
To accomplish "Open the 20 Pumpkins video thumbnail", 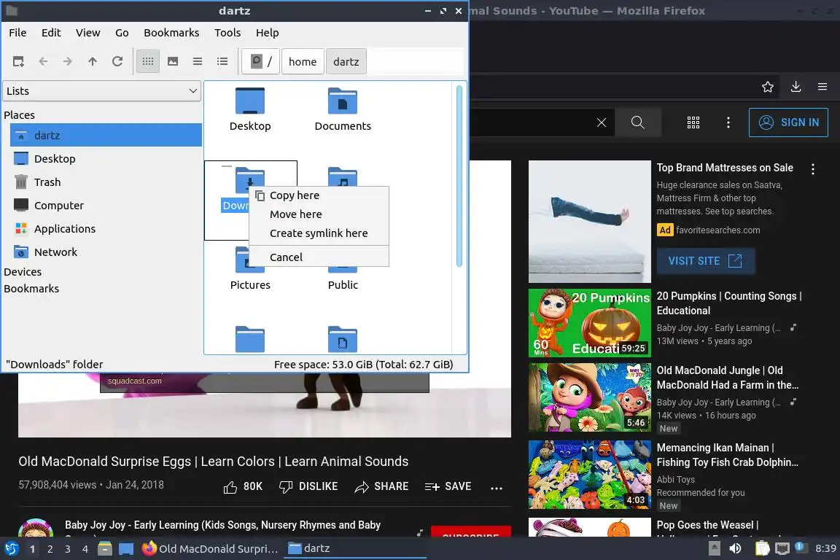I will (x=589, y=323).
